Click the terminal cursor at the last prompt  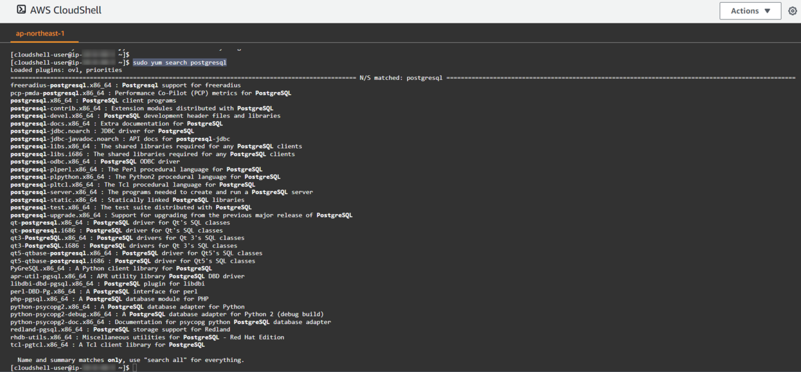(x=134, y=367)
